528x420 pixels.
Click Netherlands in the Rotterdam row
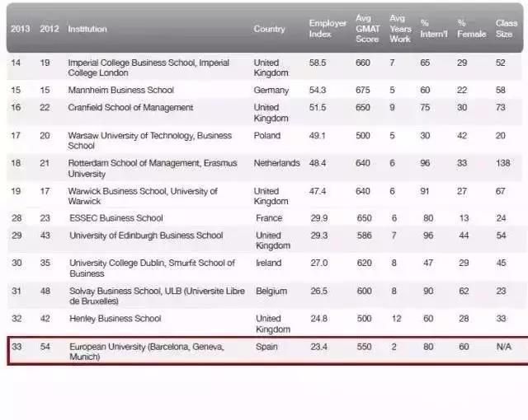[x=277, y=163]
